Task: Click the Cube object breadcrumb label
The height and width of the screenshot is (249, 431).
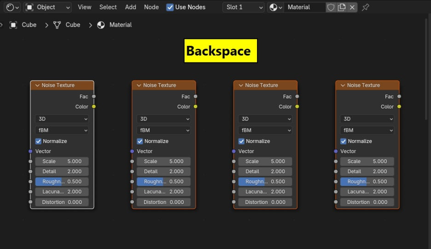Action: (x=29, y=25)
